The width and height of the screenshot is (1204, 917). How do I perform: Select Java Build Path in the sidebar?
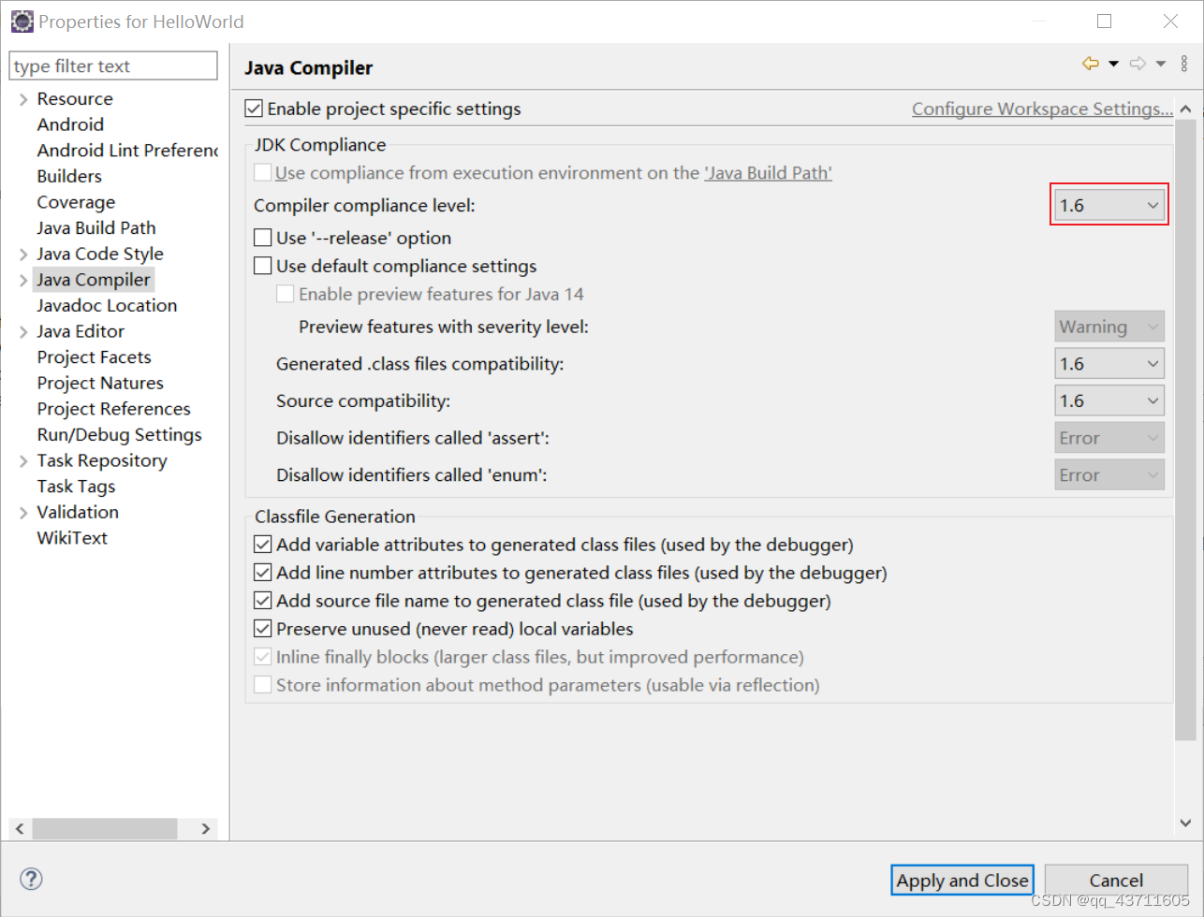pyautogui.click(x=95, y=227)
